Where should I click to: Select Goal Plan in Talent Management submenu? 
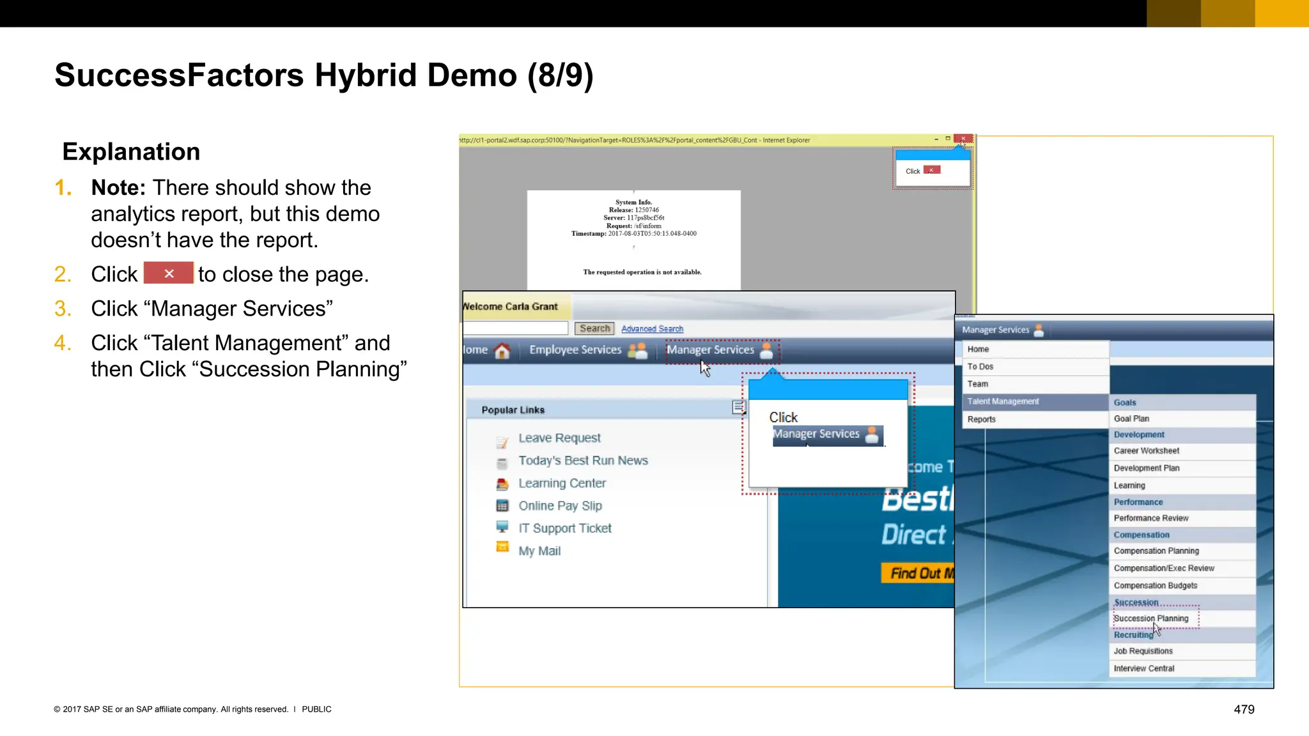pyautogui.click(x=1182, y=419)
